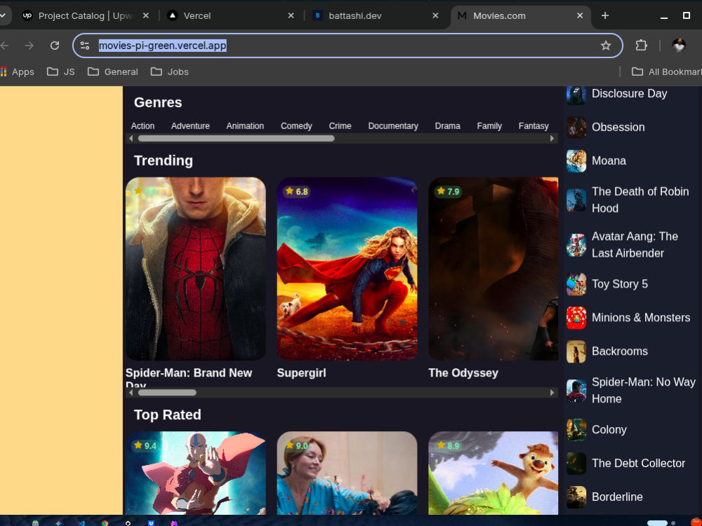Screen dimensions: 702x526
Task: Click the Toy Story 5 thumbnail icon
Action: tap(576, 284)
